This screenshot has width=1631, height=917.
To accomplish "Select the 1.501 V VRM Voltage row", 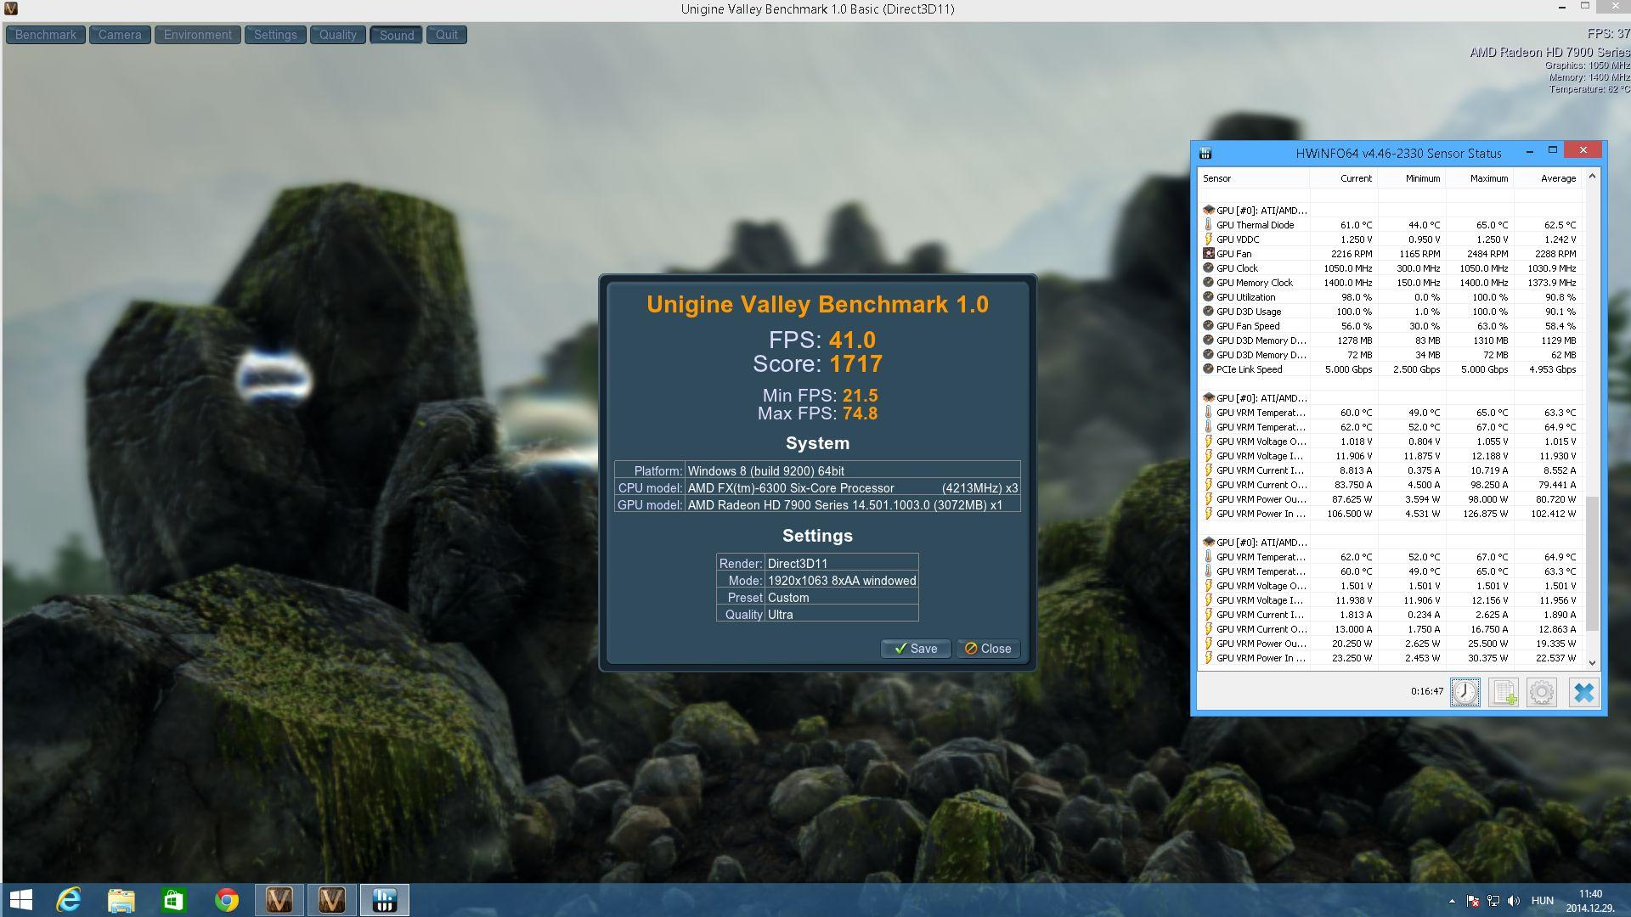I will (x=1391, y=586).
